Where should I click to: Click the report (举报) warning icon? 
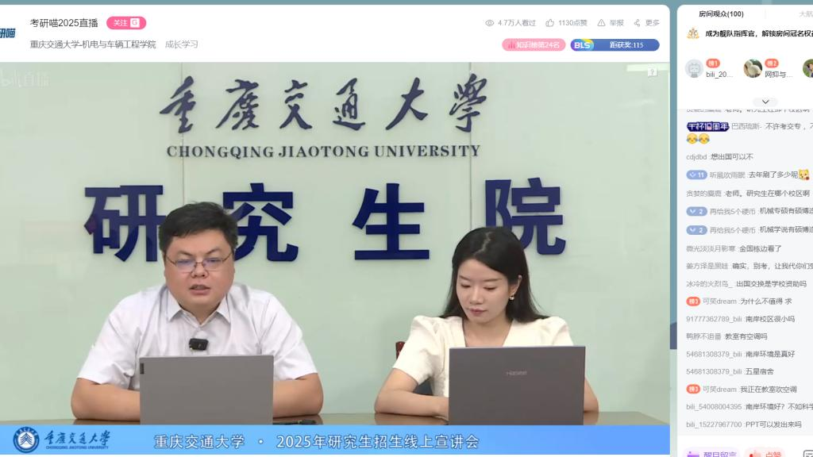(x=602, y=23)
